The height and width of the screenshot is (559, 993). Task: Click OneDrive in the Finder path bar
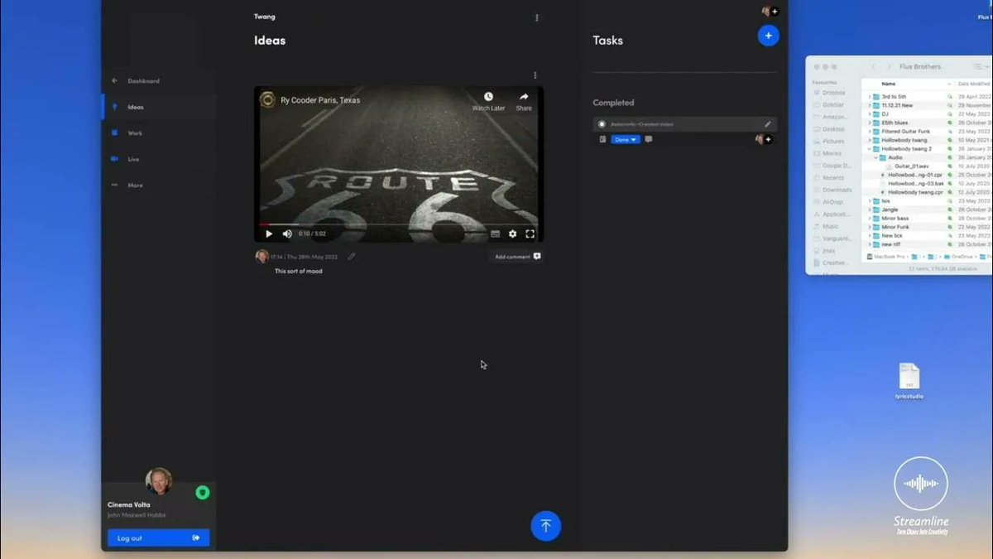coord(958,257)
